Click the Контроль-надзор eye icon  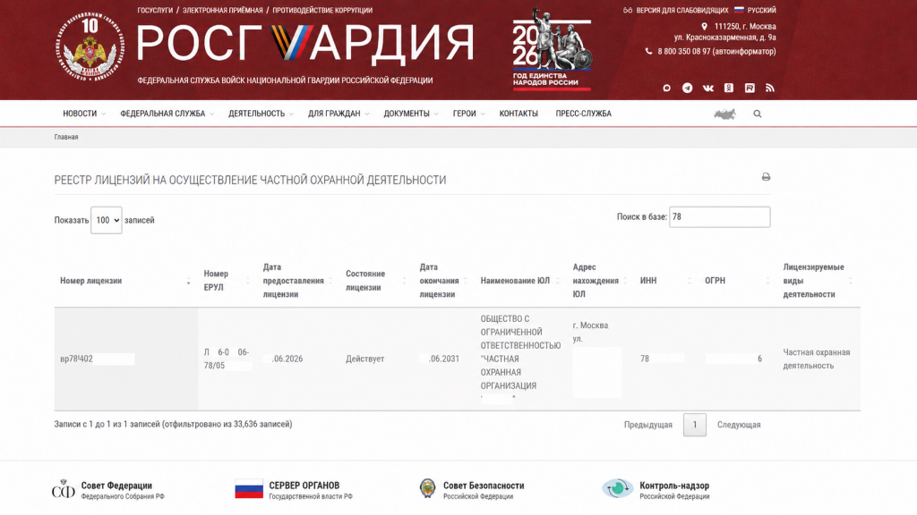coord(618,489)
